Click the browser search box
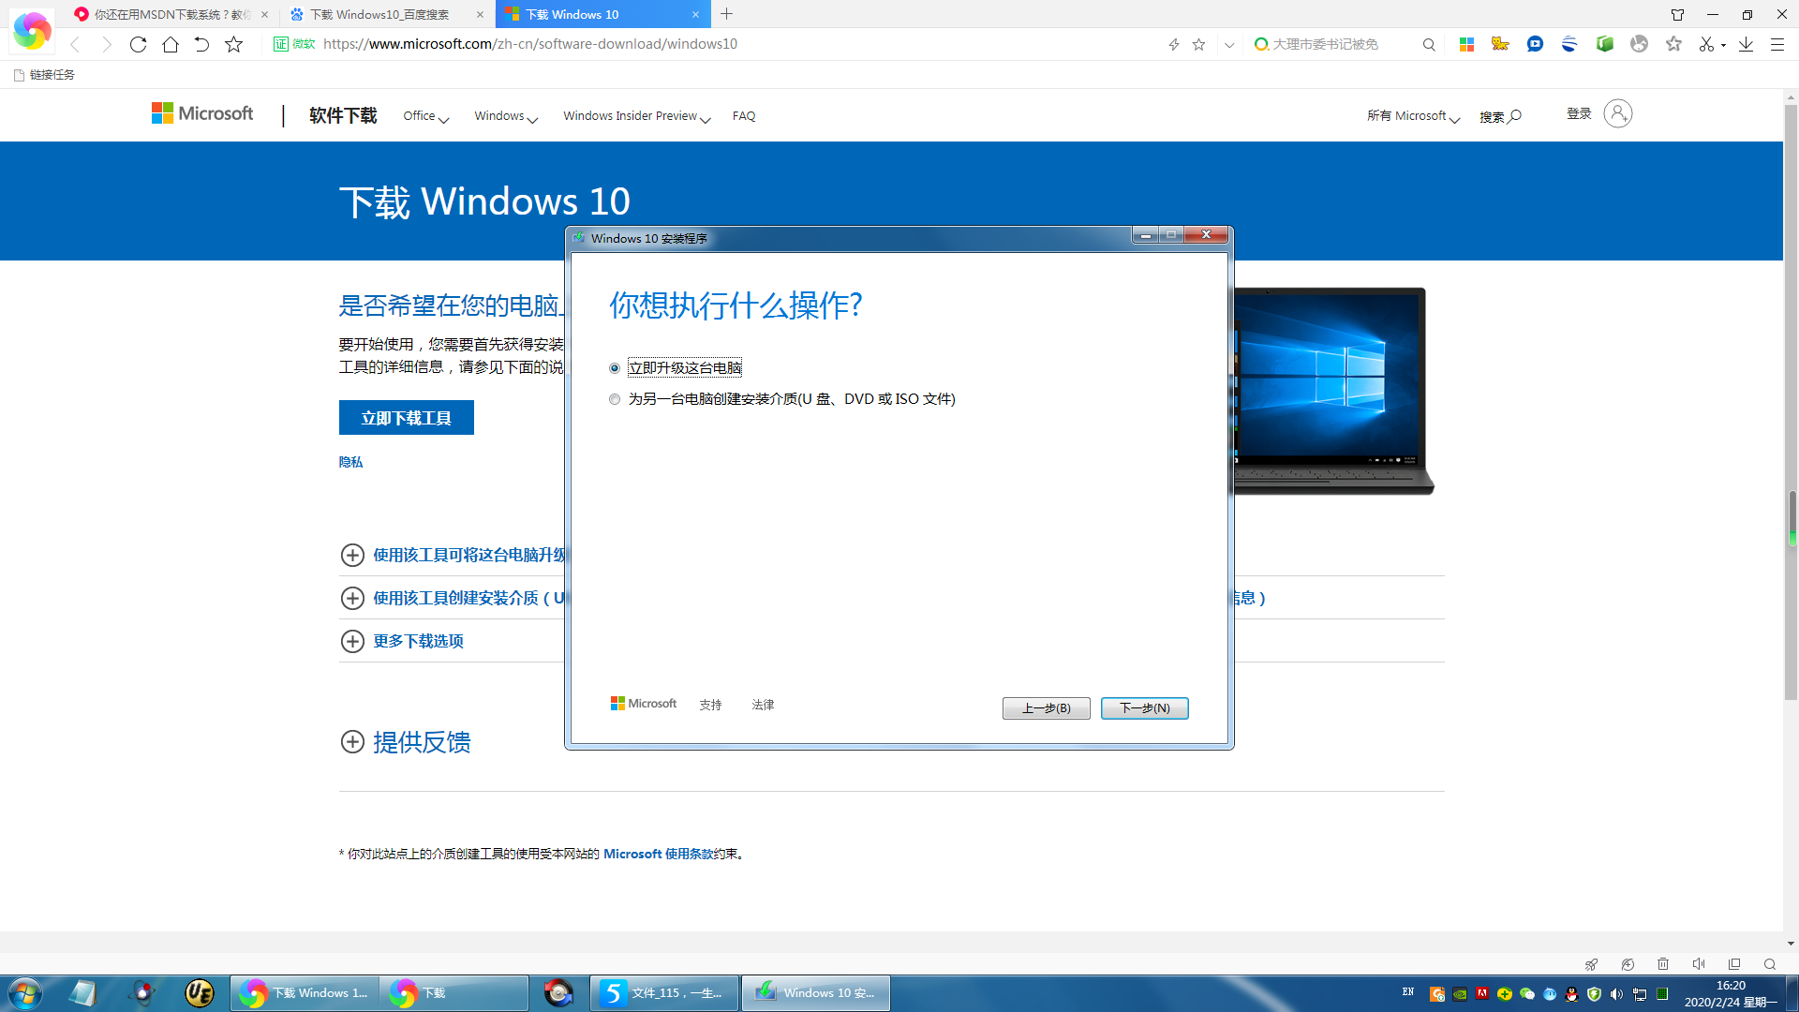The image size is (1799, 1012). 1335,44
